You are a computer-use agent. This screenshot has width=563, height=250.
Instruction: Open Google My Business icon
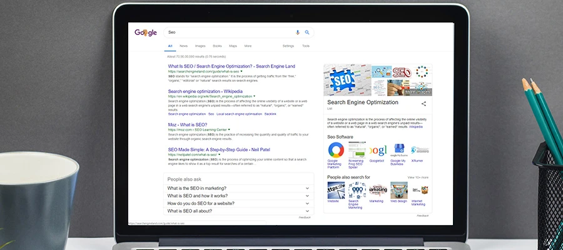[x=399, y=151]
